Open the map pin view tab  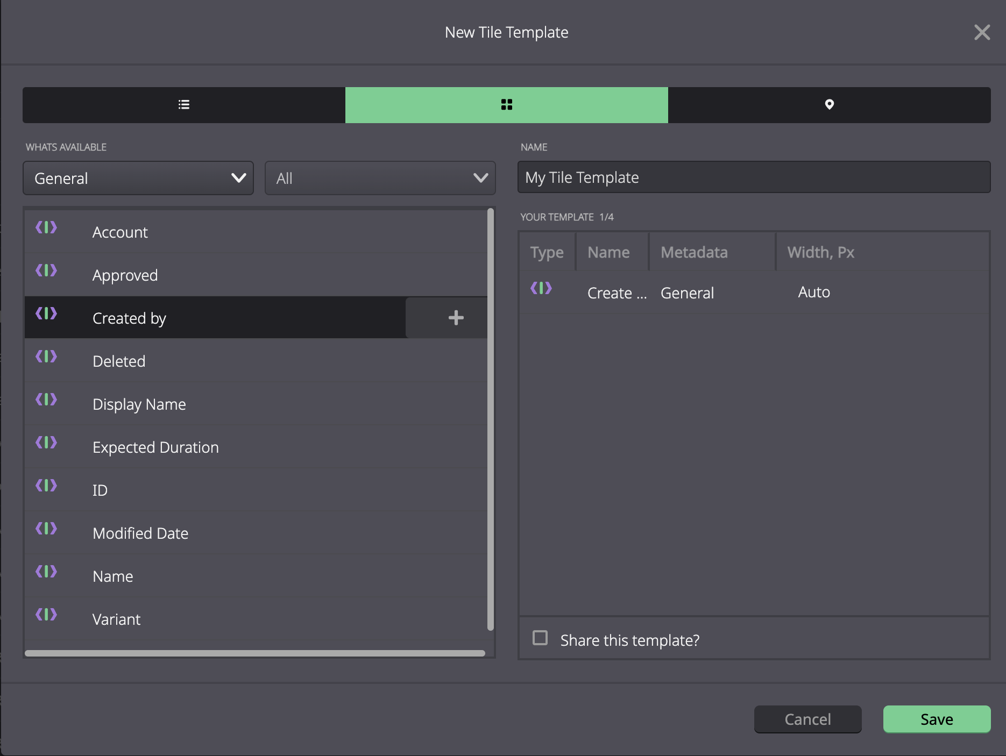(830, 105)
